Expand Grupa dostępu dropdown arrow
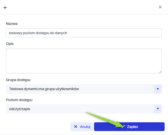The width and height of the screenshot is (168, 135). point(158,89)
